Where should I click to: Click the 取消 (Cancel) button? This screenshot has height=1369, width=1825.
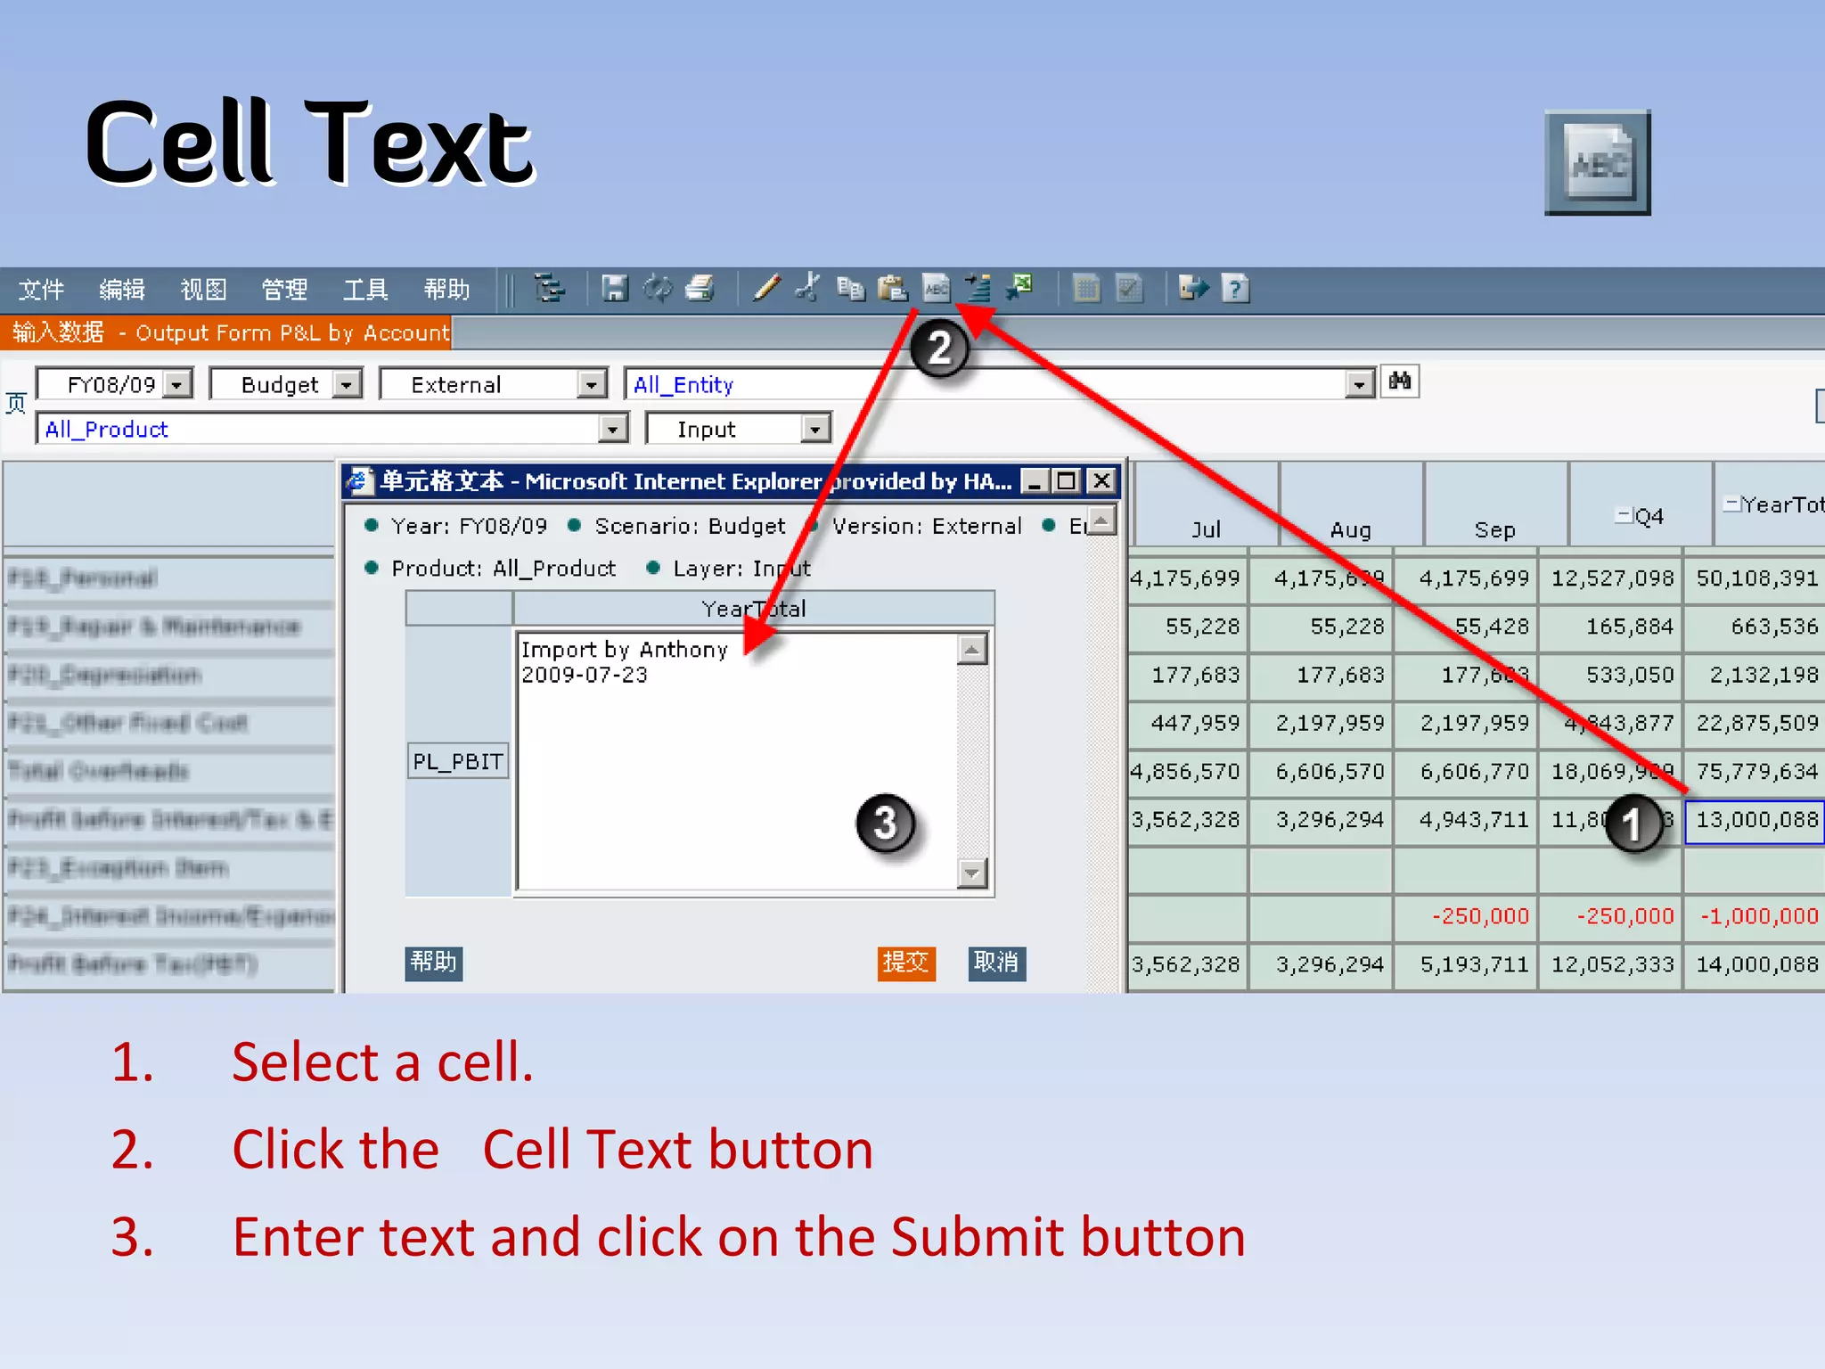pos(996,963)
